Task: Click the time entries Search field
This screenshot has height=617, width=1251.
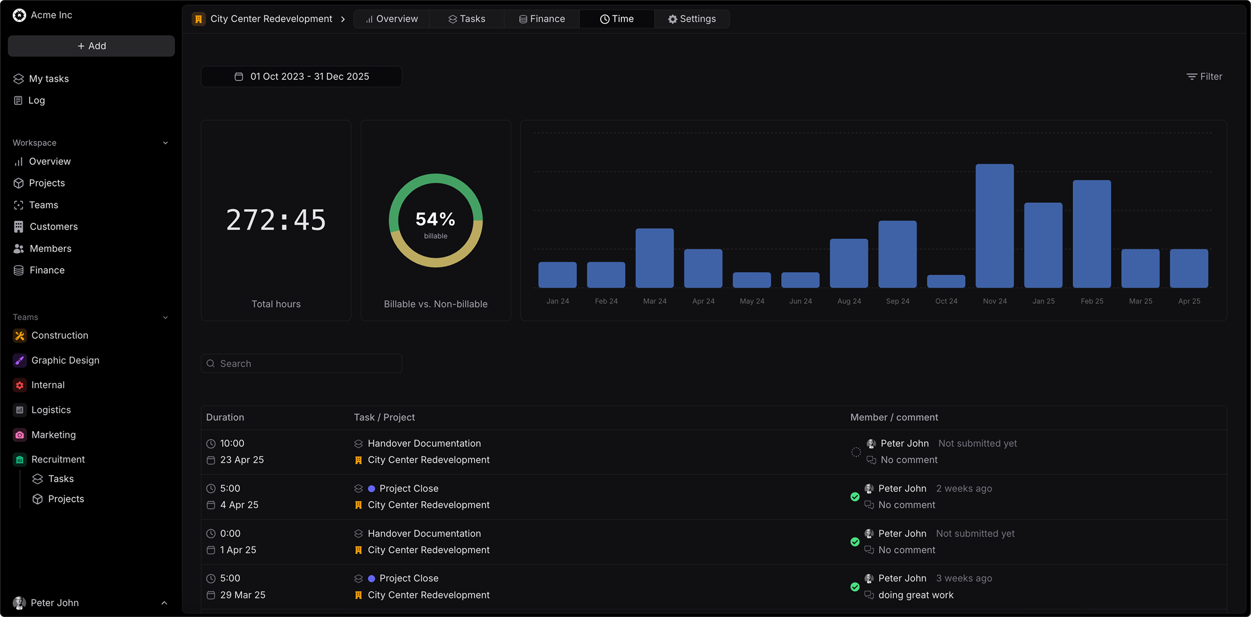Action: point(301,364)
